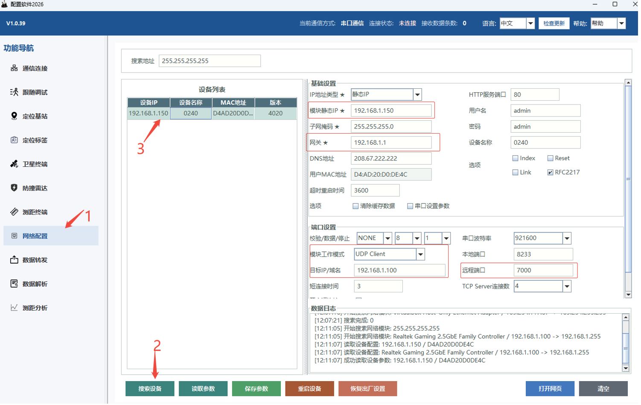
Task: Toggle the Reset checkbox
Action: tap(550, 158)
